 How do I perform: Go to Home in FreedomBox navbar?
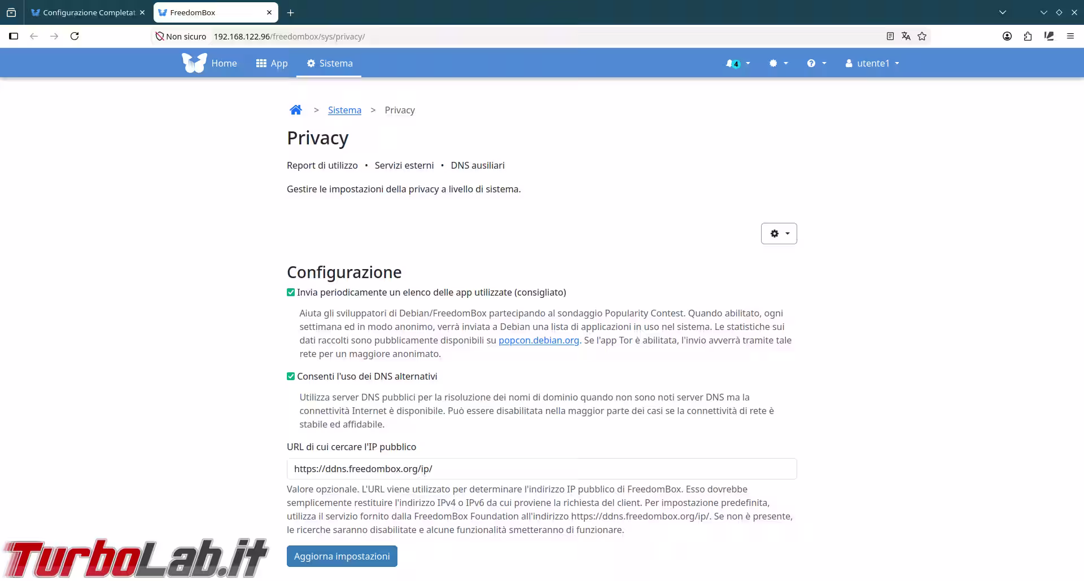coord(224,63)
